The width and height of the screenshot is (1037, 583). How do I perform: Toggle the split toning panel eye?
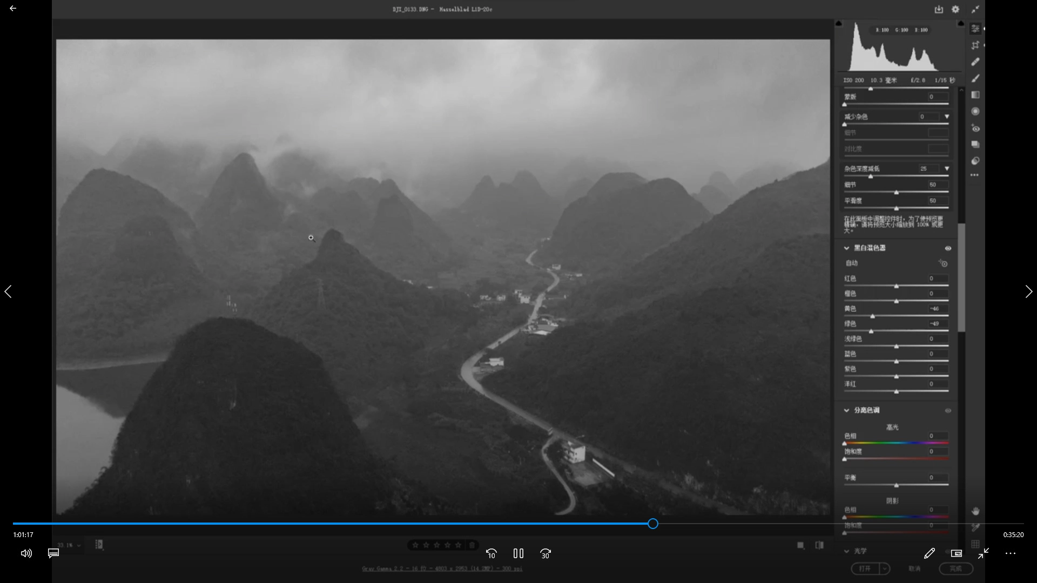pos(948,411)
